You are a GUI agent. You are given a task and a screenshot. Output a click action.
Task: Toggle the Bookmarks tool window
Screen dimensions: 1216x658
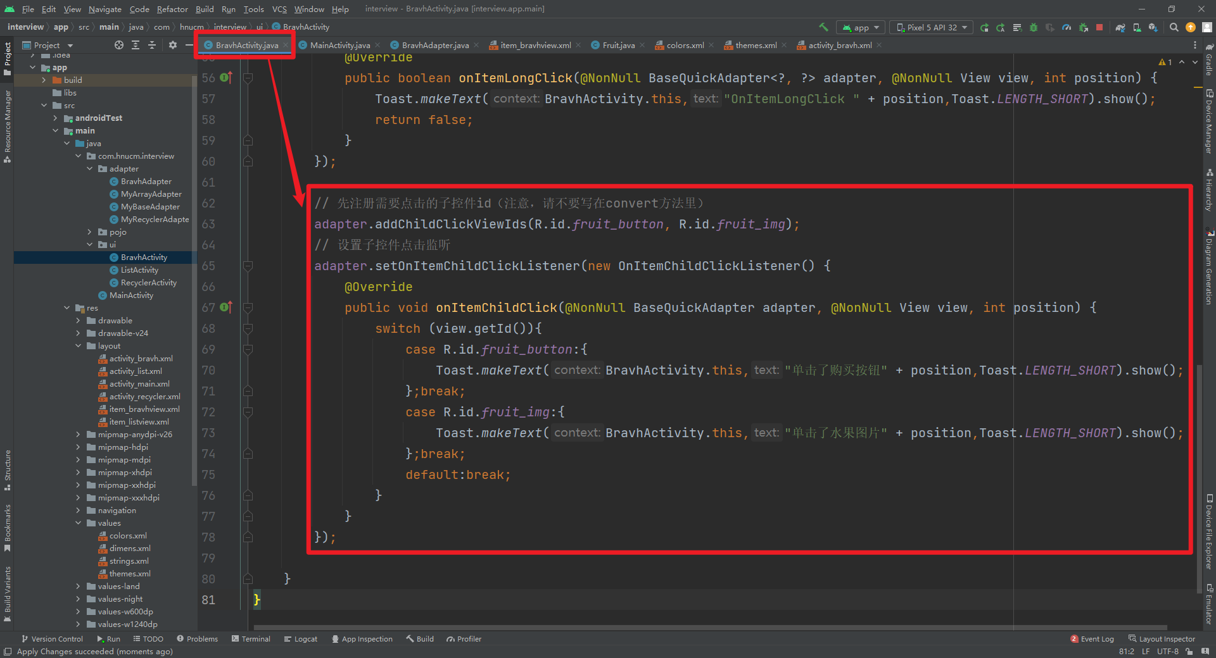click(x=7, y=528)
